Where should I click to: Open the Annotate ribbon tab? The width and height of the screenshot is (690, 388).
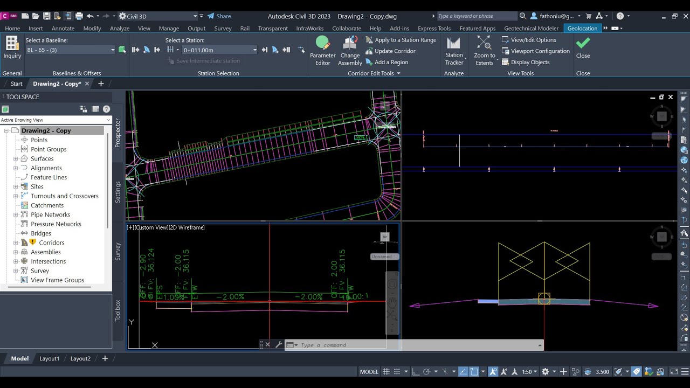[63, 28]
